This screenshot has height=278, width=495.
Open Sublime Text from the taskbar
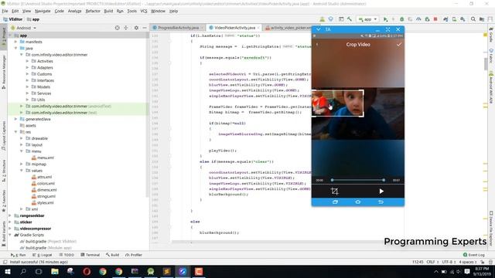(x=167, y=271)
